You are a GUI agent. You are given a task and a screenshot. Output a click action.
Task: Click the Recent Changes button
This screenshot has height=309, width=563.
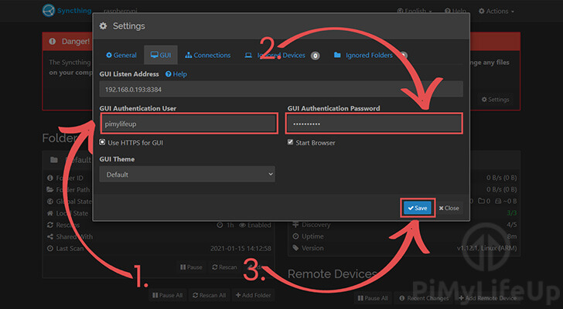pos(424,298)
